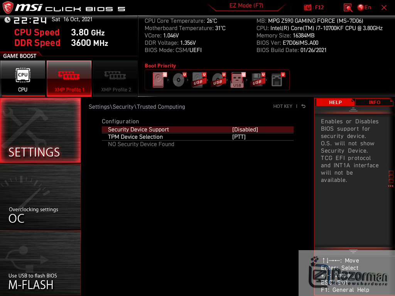Select the optical disc boot priority device
This screenshot has width=395, height=296.
pyautogui.click(x=179, y=80)
